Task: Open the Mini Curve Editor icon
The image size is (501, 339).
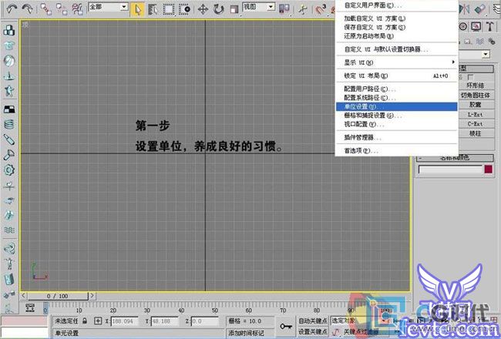Action: click(x=30, y=307)
